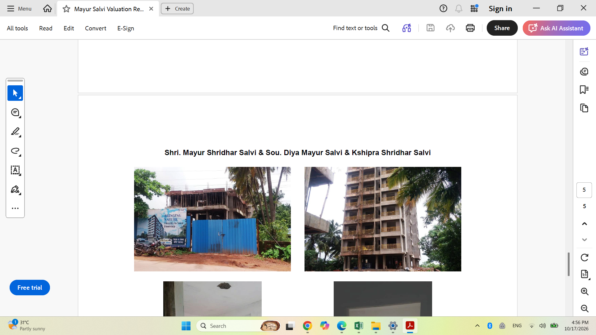596x335 pixels.
Task: Select the arrow selection tool
Action: coord(15,93)
